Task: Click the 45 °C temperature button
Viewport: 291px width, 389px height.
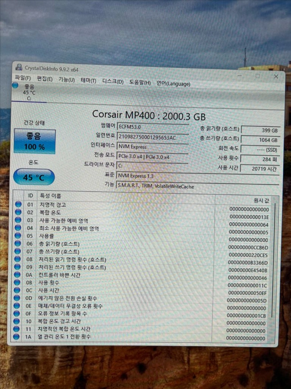Action: click(34, 177)
